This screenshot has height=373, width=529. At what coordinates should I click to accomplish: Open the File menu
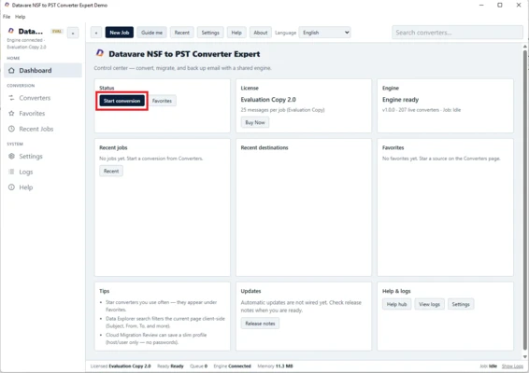point(7,17)
